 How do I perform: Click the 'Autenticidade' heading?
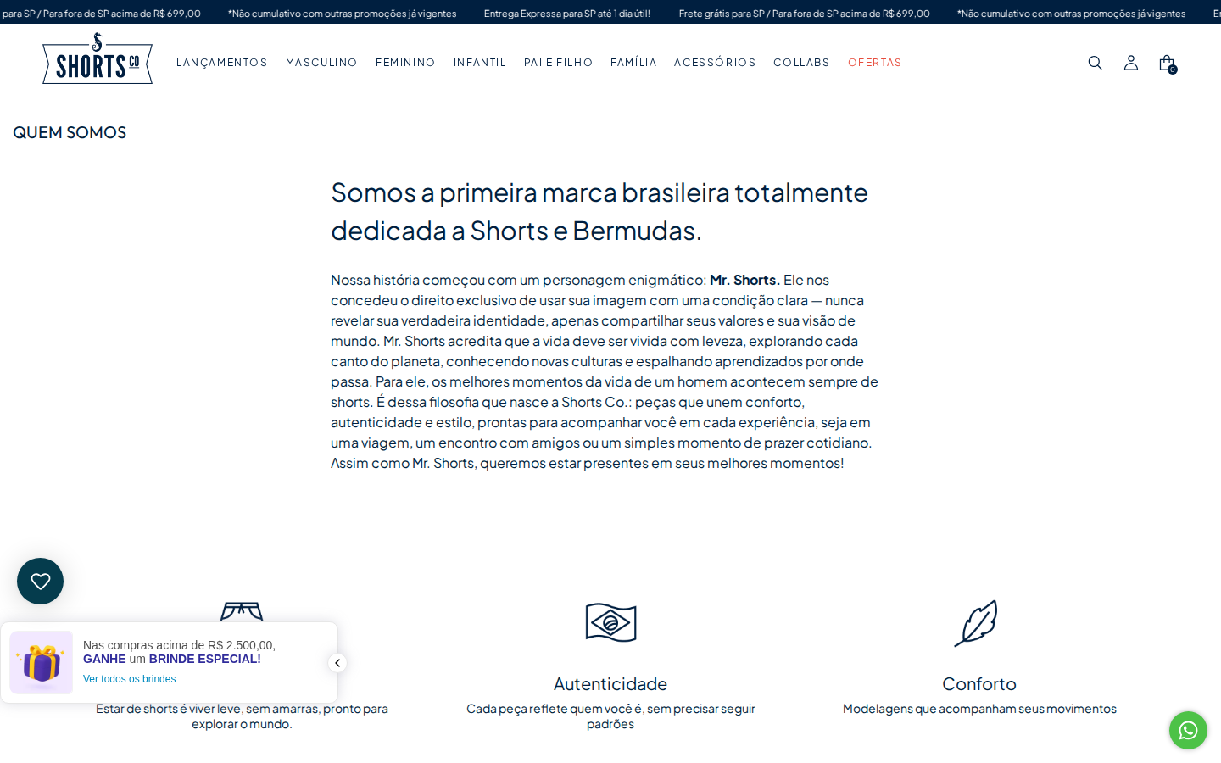(610, 683)
